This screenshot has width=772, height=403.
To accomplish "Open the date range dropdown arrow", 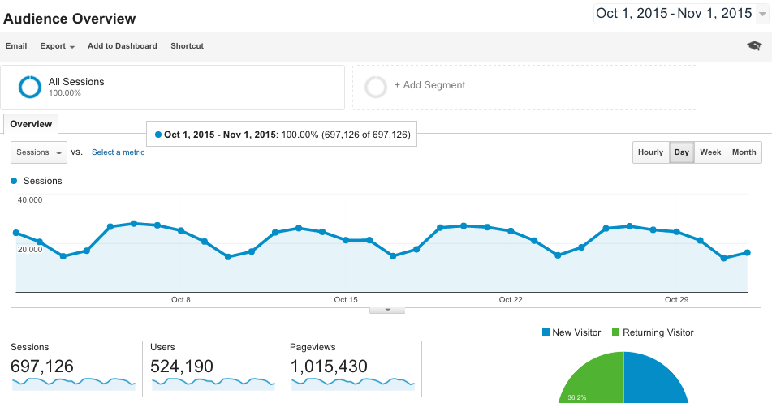I will pyautogui.click(x=762, y=15).
